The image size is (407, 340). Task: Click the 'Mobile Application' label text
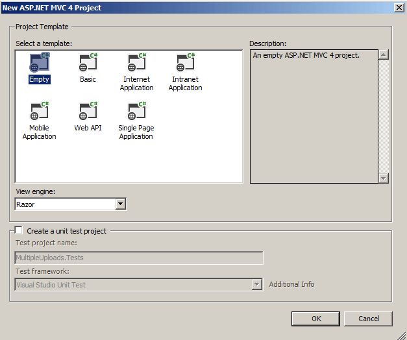(x=39, y=132)
